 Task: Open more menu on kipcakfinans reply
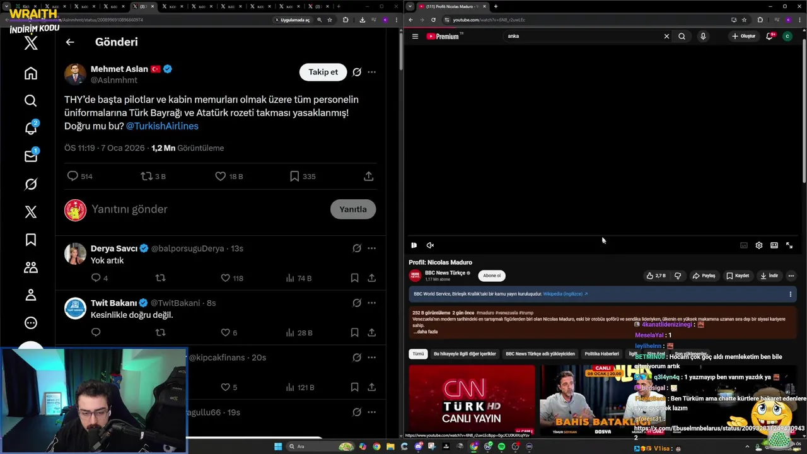[x=371, y=358]
